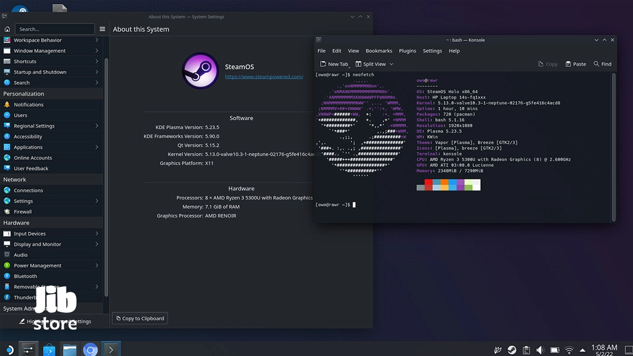Open the Dolphin file manager from taskbar
Image resolution: width=633 pixels, height=356 pixels.
tap(70, 350)
